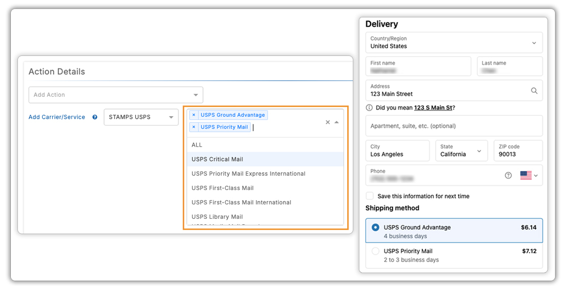Screen dimensions: 564x290
Task: Click the phone help question mark icon
Action: click(508, 175)
